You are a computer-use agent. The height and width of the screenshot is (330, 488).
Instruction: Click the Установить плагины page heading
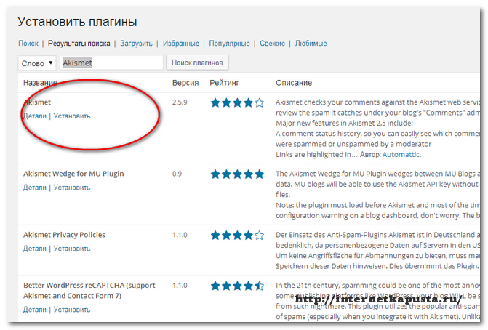point(77,22)
